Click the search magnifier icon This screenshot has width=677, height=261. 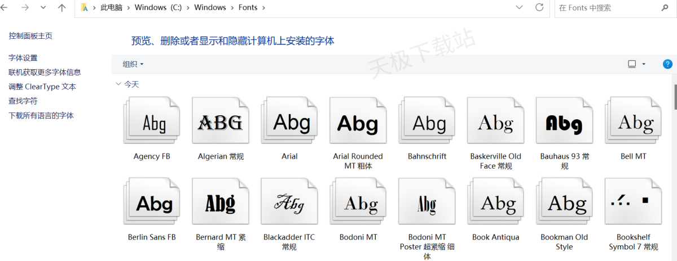[665, 8]
